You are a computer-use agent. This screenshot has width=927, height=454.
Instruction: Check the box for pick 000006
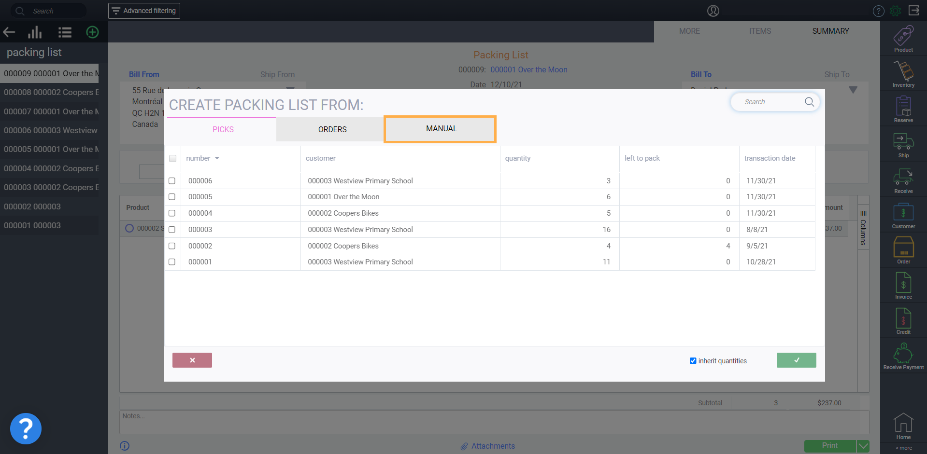point(172,180)
